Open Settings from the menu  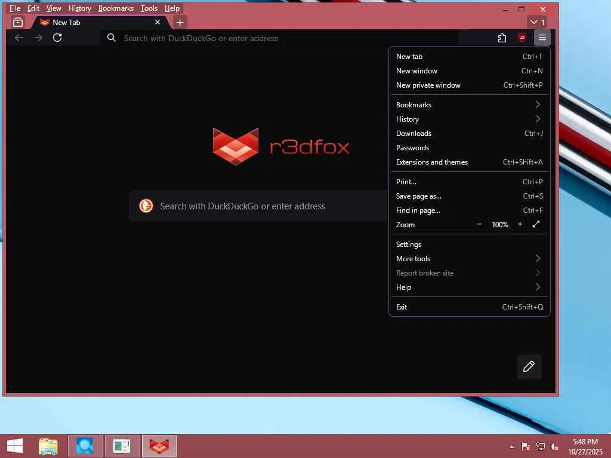pyautogui.click(x=469, y=244)
